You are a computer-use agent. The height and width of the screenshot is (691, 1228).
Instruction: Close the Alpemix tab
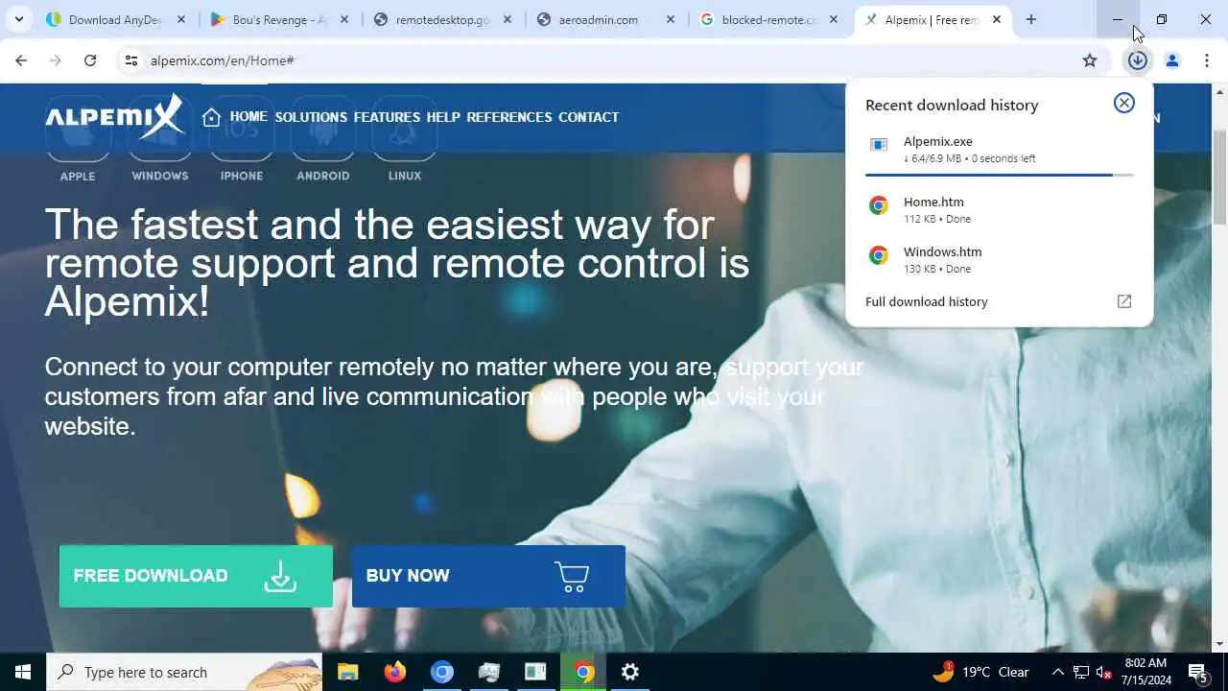997,19
